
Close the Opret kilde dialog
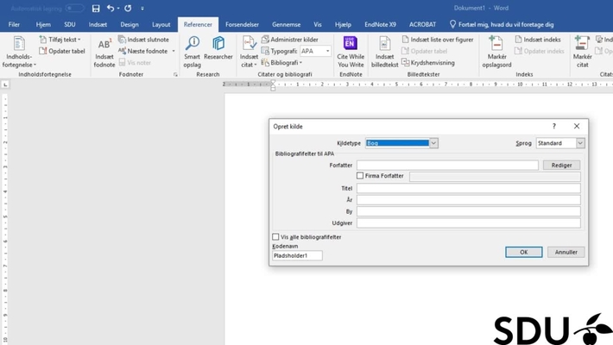tap(577, 126)
